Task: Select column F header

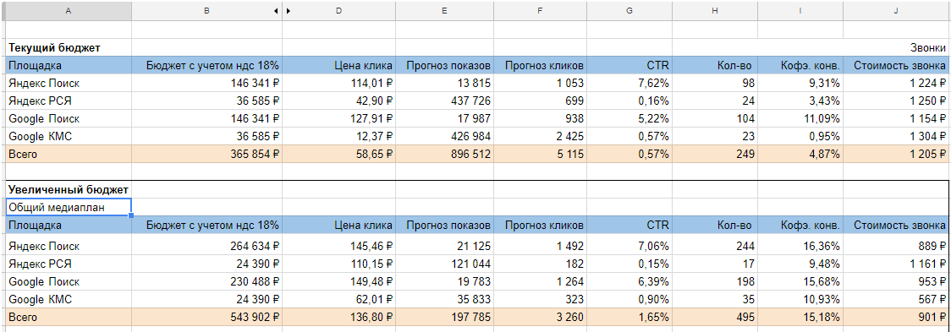Action: point(540,10)
